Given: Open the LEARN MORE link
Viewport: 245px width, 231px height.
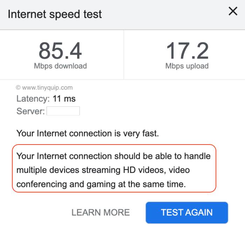Looking at the screenshot, I should [100, 212].
